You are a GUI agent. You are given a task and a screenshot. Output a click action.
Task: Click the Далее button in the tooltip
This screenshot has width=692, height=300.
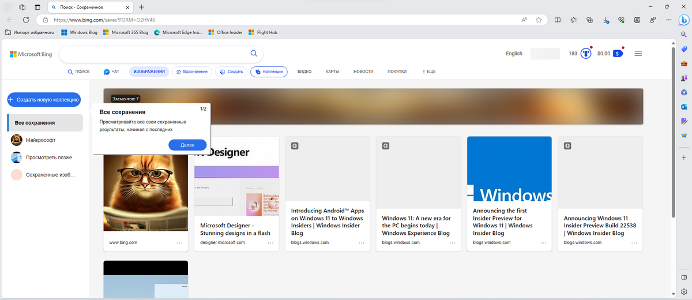click(187, 145)
